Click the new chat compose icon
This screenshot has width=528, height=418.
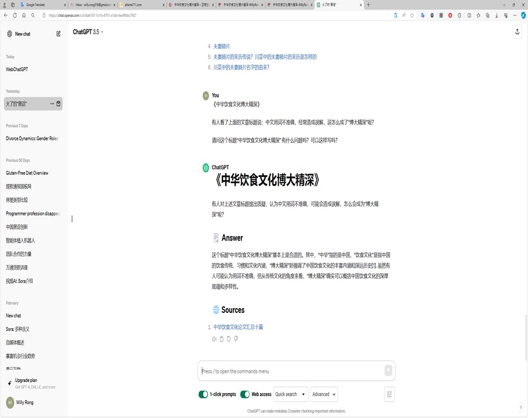58,34
